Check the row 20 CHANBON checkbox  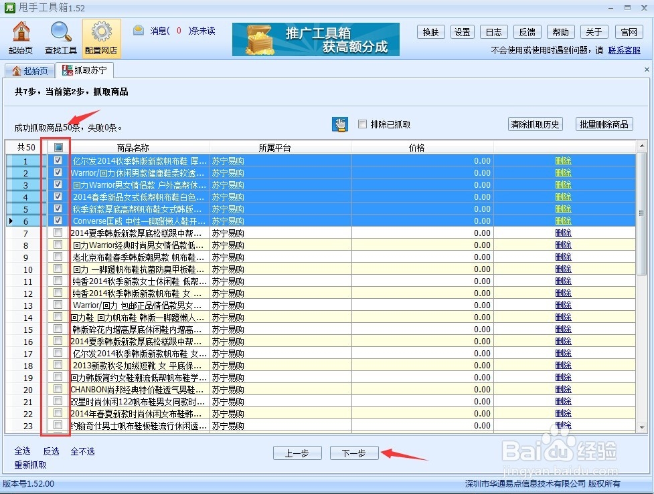click(x=58, y=389)
